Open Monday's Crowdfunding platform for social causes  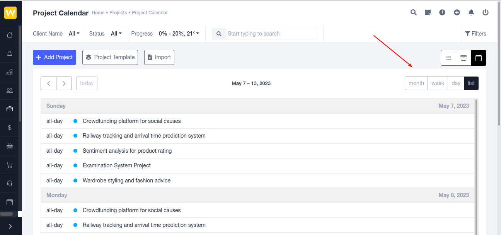[x=132, y=210]
